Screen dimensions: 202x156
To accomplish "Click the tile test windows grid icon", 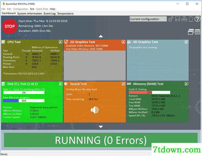I will click(x=197, y=32).
